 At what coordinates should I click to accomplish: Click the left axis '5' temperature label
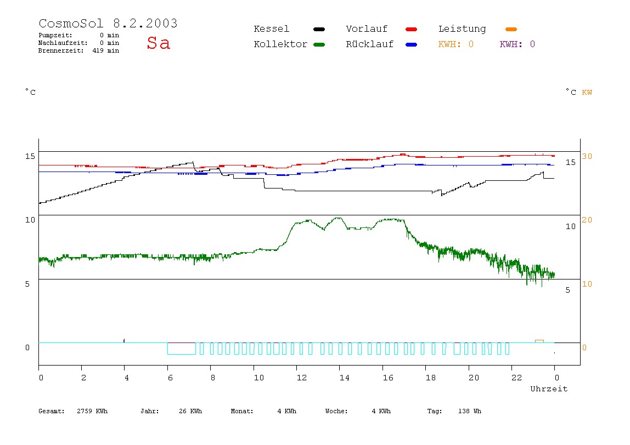click(x=27, y=284)
